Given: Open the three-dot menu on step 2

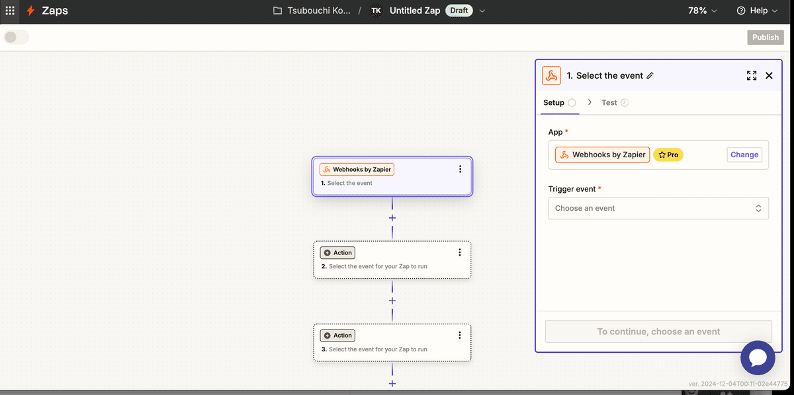Looking at the screenshot, I should coord(461,252).
